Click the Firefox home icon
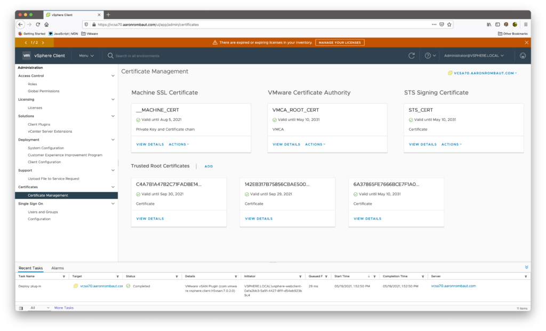The width and height of the screenshot is (546, 331). coord(46,25)
